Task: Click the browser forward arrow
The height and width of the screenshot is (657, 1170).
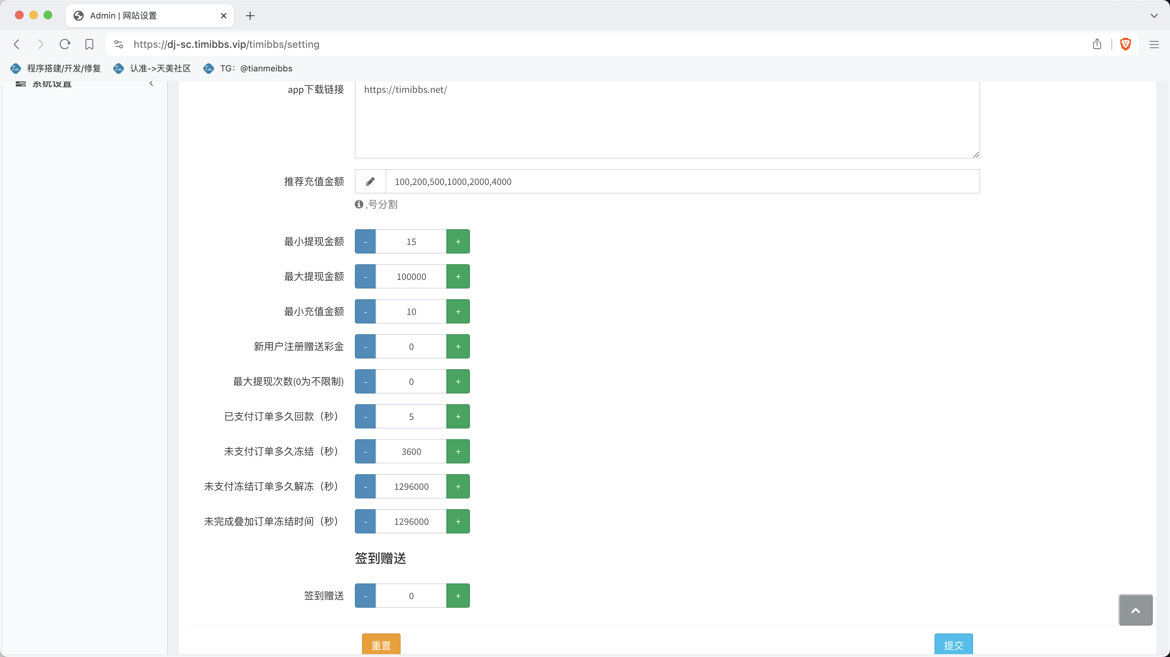Action: tap(40, 44)
